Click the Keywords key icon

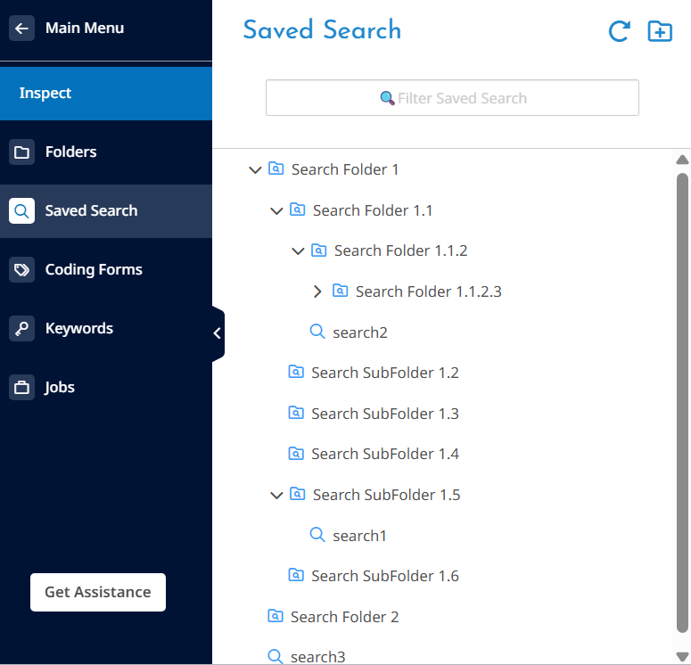tap(21, 329)
